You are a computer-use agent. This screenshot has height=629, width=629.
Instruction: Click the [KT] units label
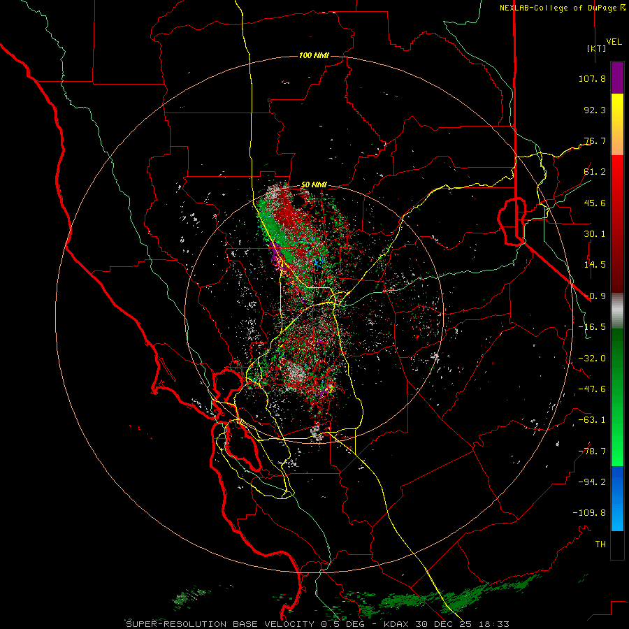point(597,48)
